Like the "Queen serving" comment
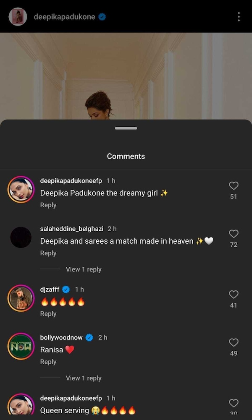The image size is (252, 420). click(234, 403)
